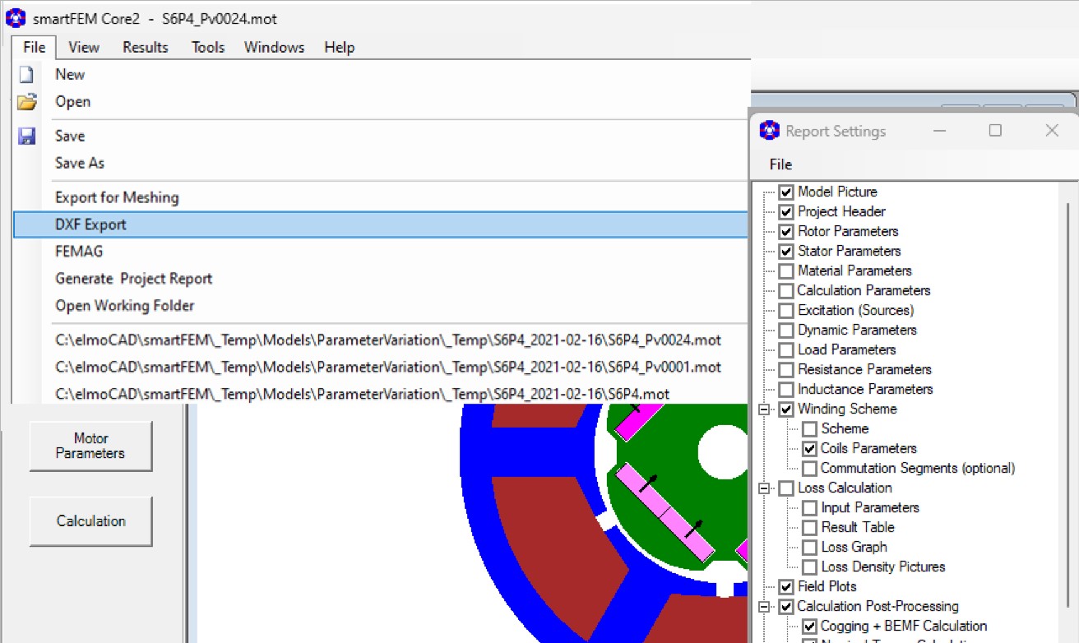Image resolution: width=1079 pixels, height=643 pixels.
Task: Close the Report Settings window
Action: click(1052, 131)
